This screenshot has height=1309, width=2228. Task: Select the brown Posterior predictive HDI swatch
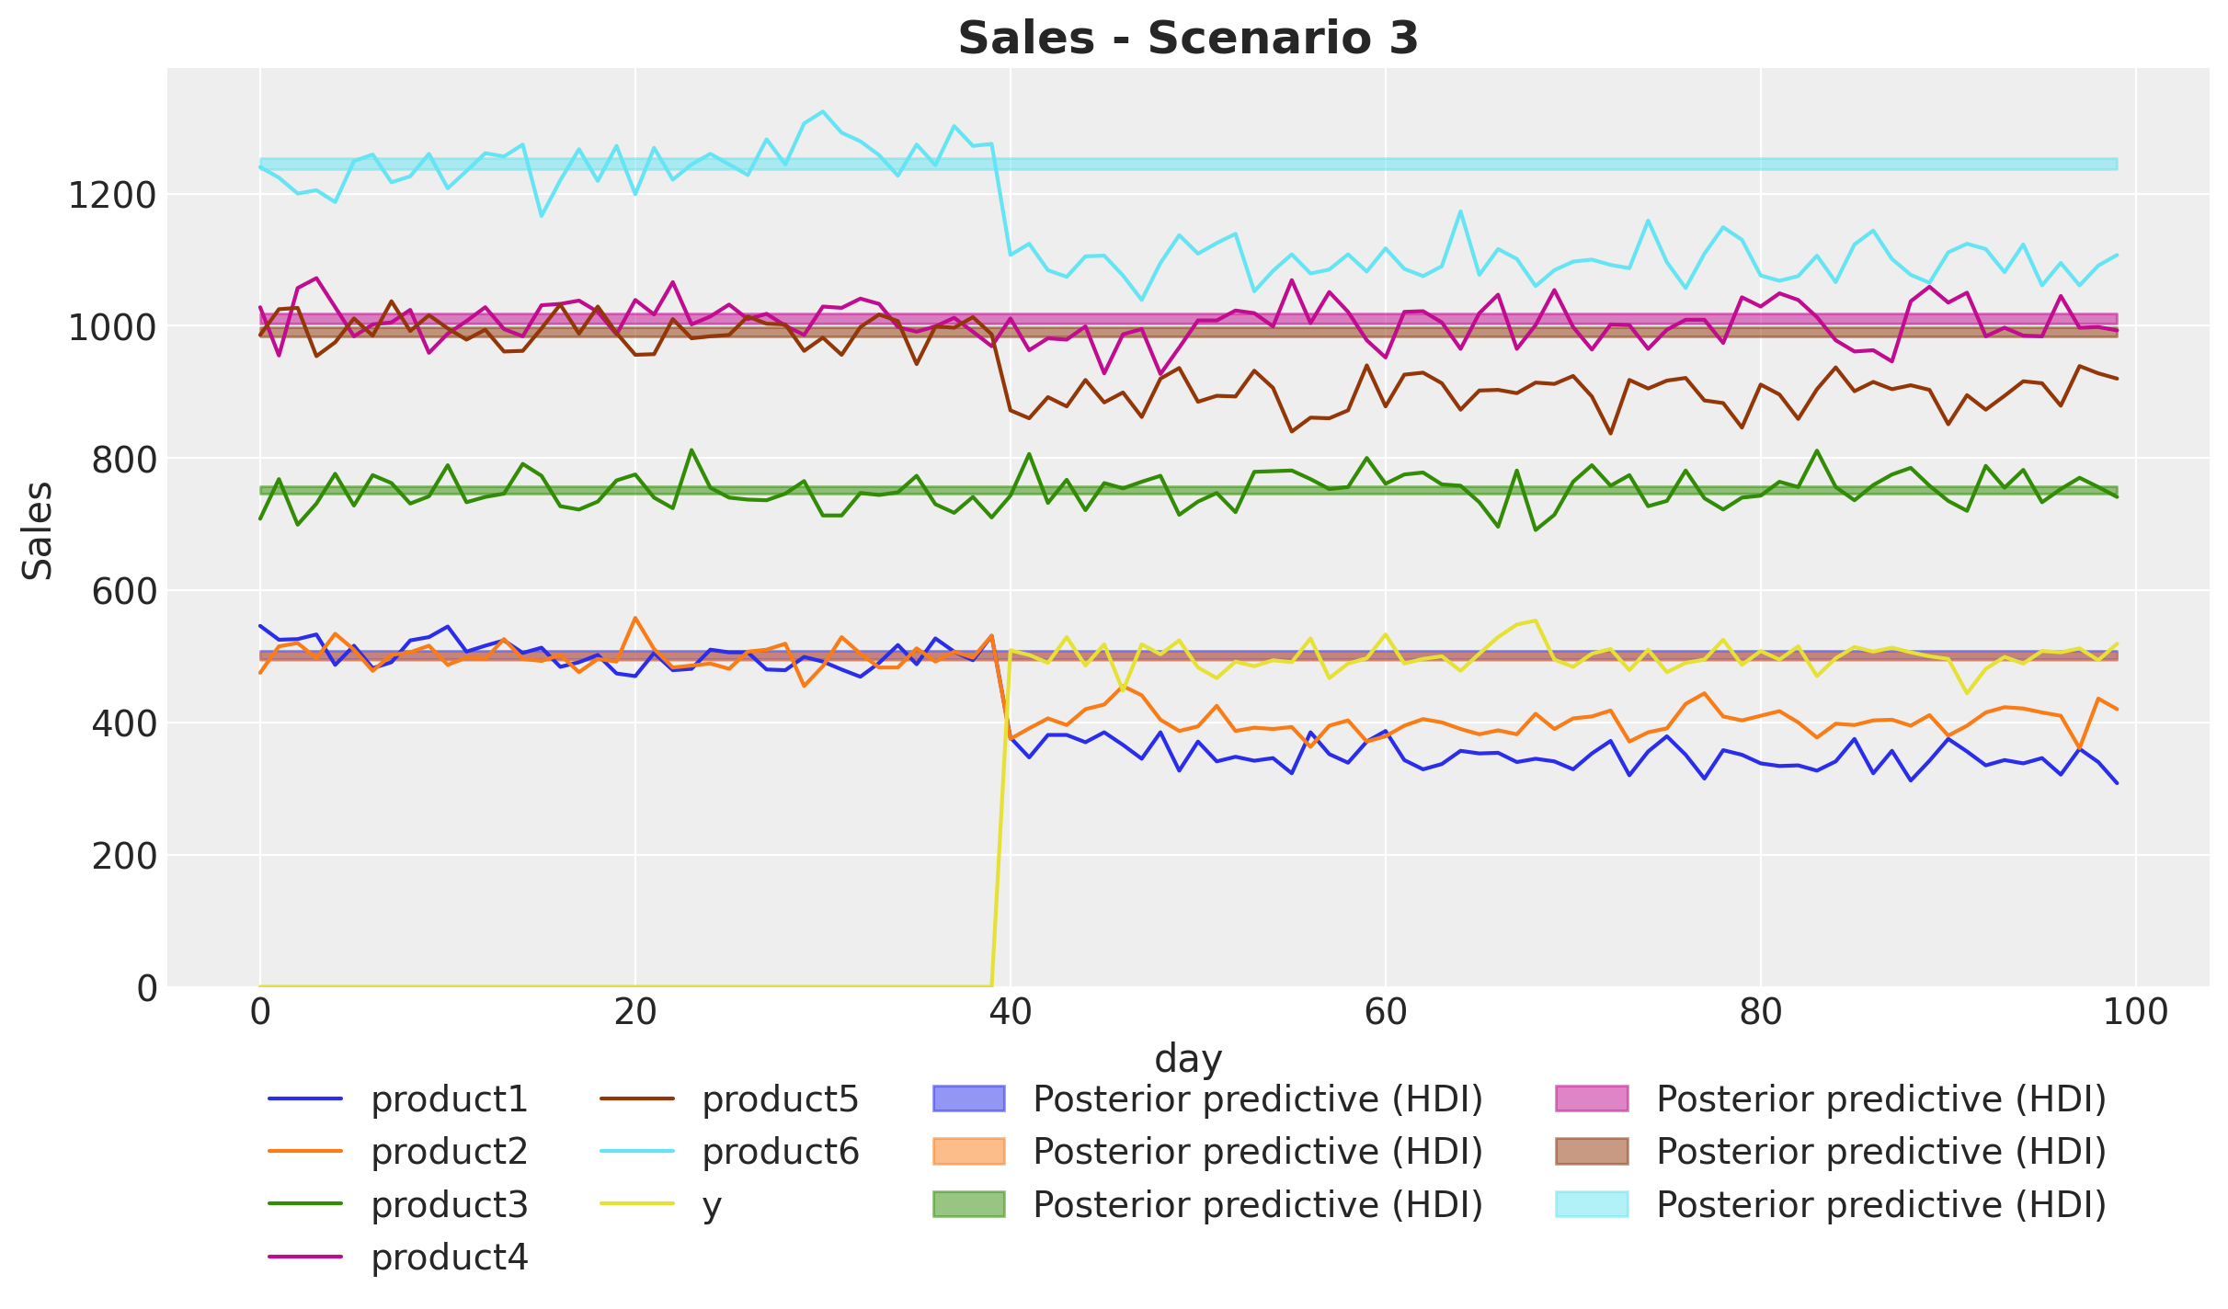click(x=1592, y=1151)
